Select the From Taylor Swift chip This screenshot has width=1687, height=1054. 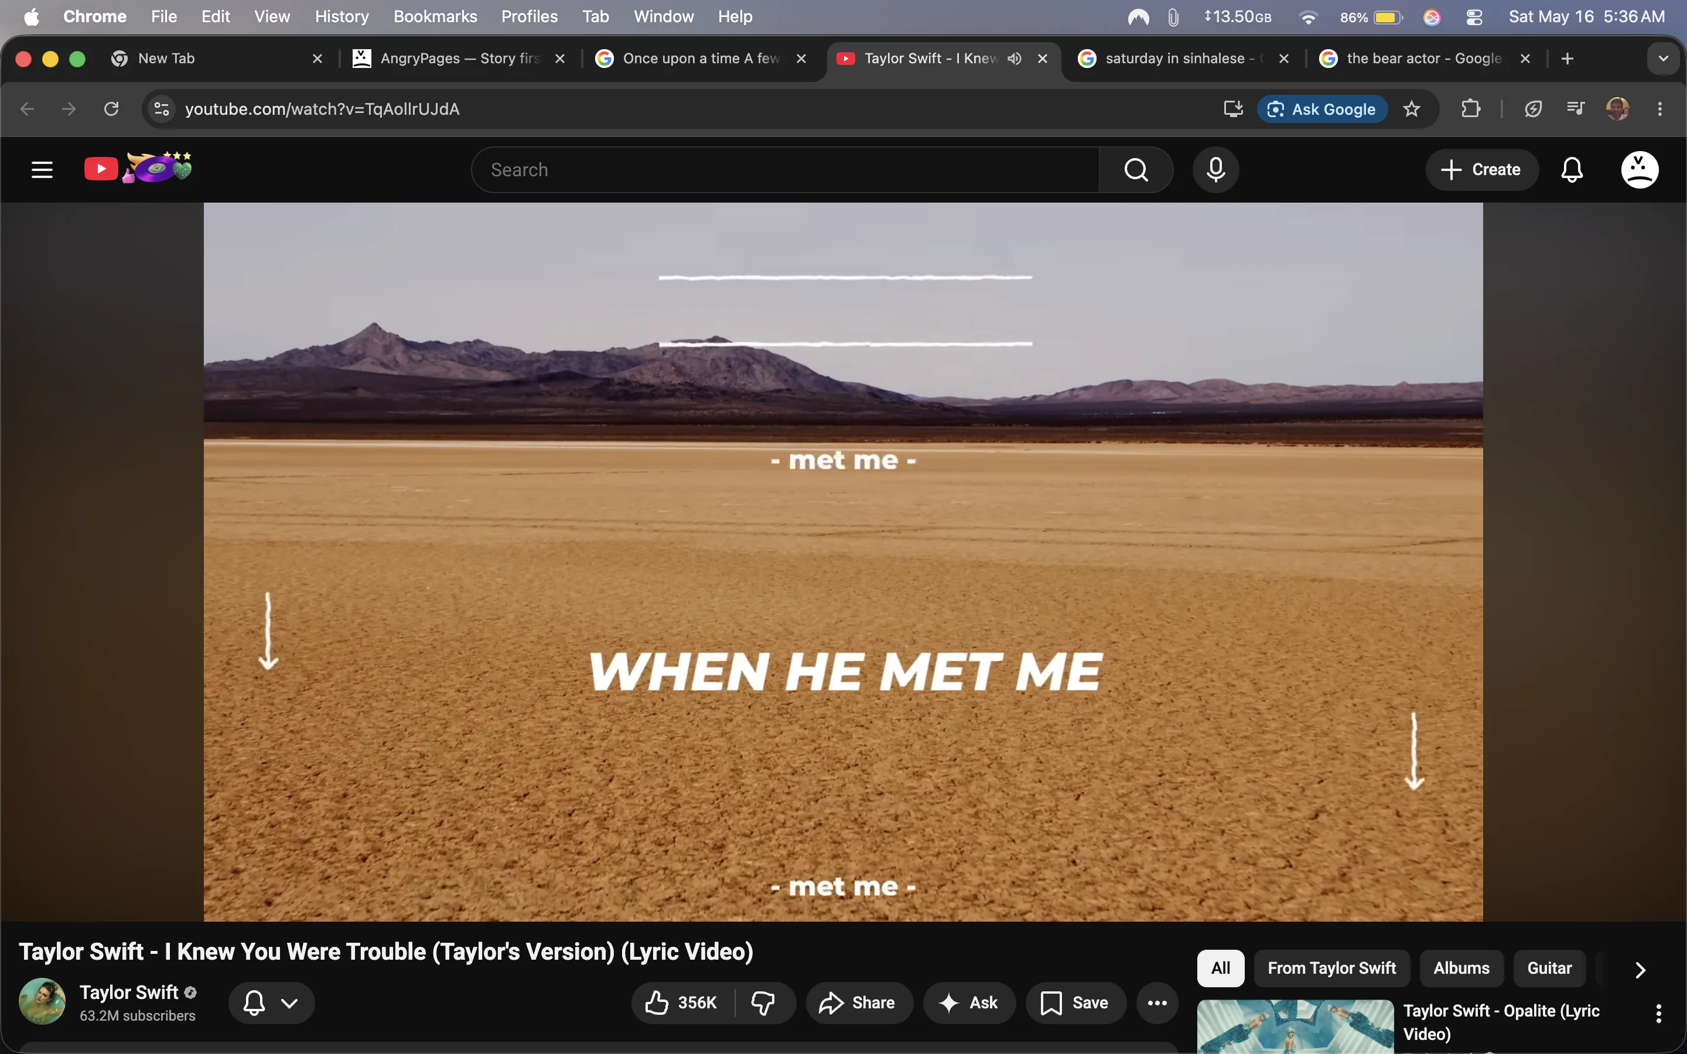click(1331, 969)
